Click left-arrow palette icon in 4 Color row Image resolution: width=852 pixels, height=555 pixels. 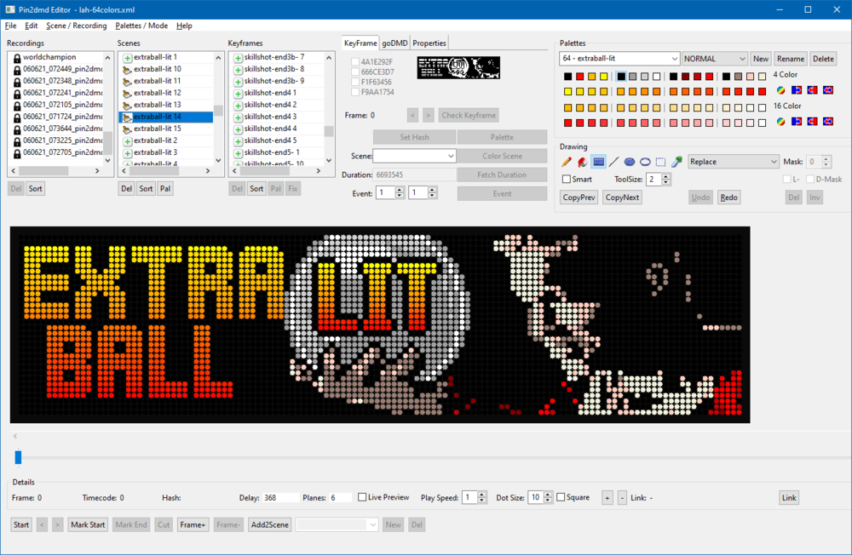812,90
